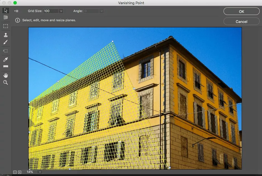Zoom in with the plus button
The height and width of the screenshot is (176, 262).
20,172
